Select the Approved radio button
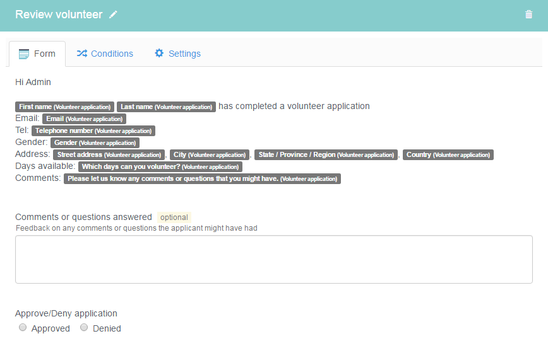 [x=23, y=328]
